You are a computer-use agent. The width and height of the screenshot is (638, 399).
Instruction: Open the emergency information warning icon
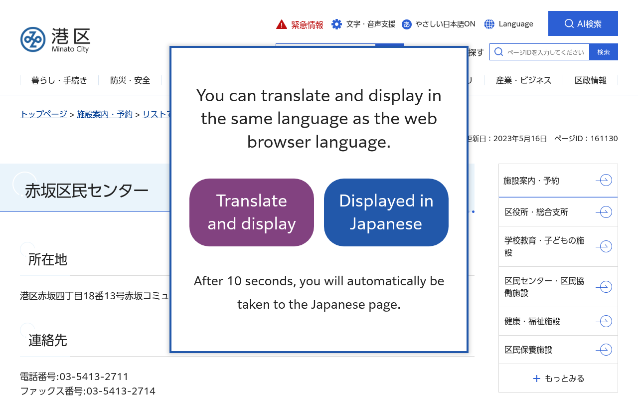point(282,24)
